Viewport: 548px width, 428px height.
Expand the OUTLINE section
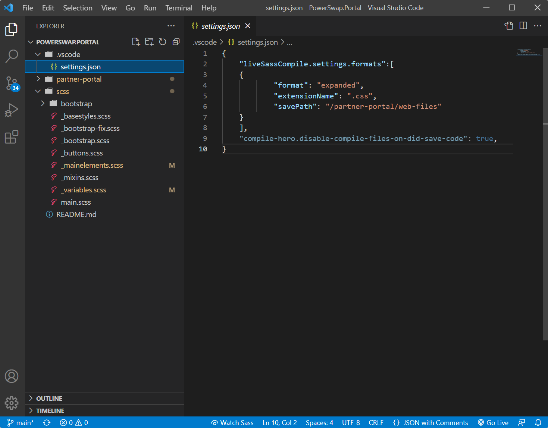point(104,399)
